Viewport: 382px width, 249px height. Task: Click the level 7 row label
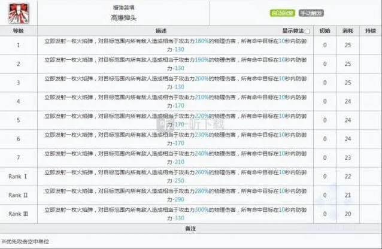[x=18, y=157]
